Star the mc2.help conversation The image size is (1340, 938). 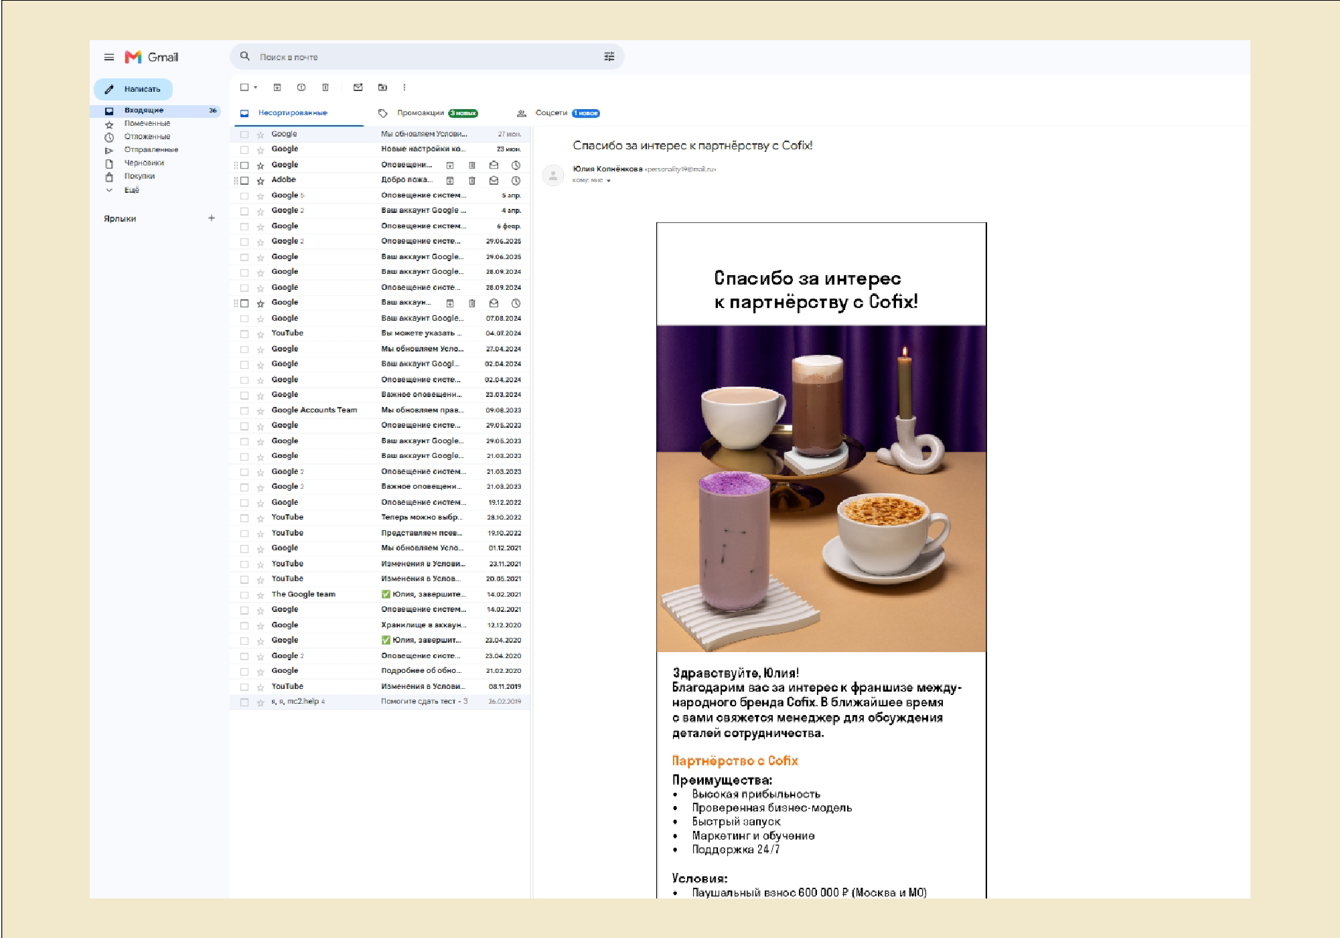[x=260, y=702]
